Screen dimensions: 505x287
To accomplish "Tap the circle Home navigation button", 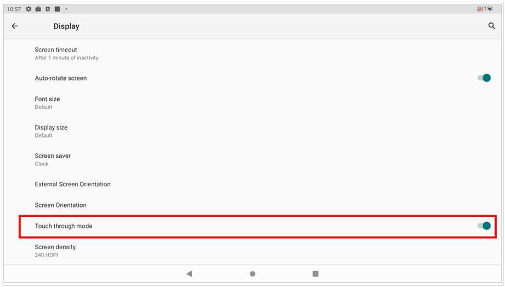I will [x=252, y=274].
